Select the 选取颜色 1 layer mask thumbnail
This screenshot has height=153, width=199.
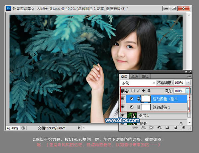click(146, 107)
